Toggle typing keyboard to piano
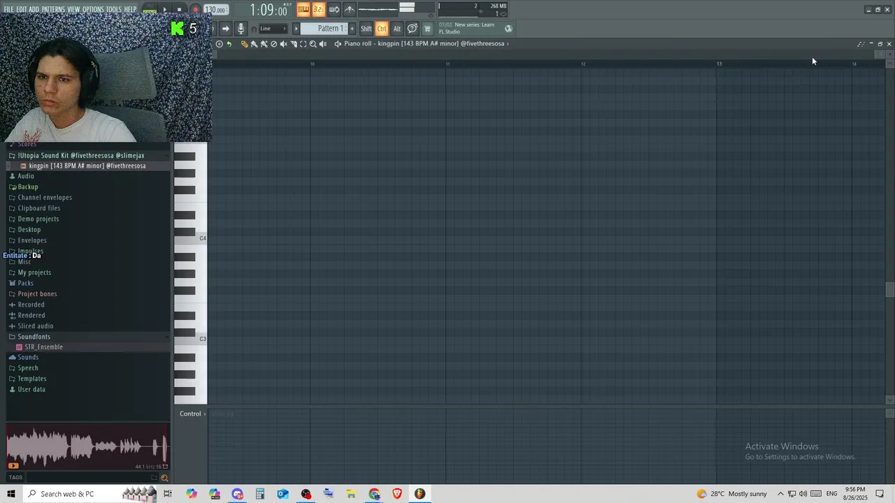 coord(303,9)
